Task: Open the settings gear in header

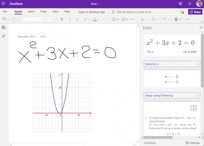Action: tap(180, 4)
